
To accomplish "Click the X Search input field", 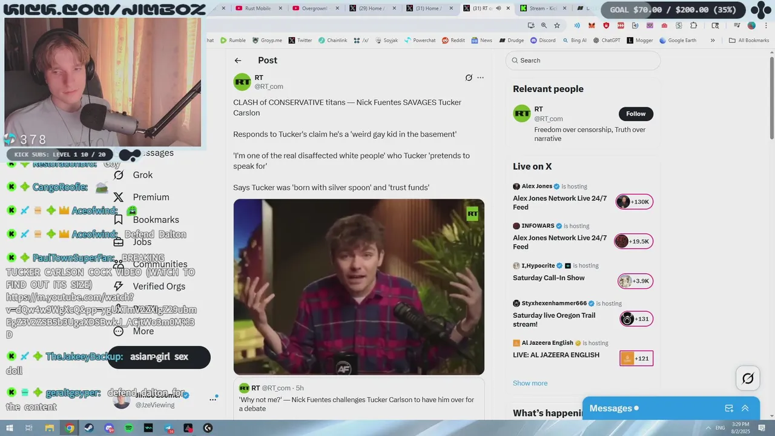I will pos(583,61).
